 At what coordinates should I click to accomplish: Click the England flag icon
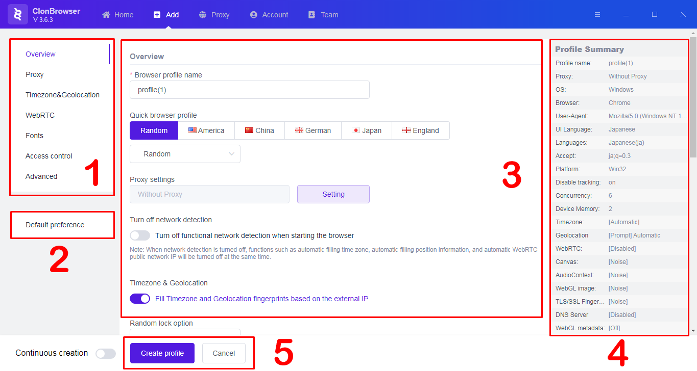coord(406,130)
